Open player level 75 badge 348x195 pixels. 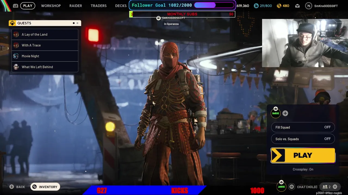309,6
